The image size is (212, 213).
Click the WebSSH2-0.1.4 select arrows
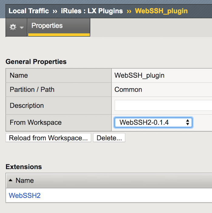pos(188,122)
